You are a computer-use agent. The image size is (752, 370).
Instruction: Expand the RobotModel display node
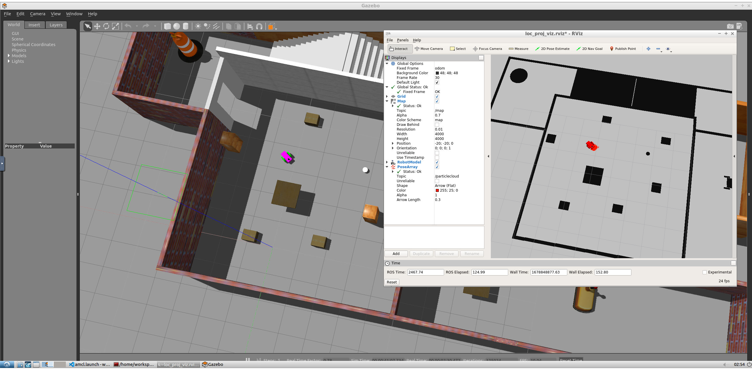coord(387,162)
